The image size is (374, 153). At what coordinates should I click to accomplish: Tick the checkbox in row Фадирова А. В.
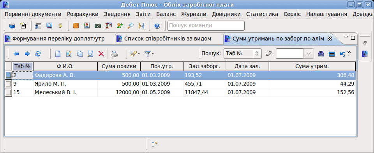[x=8, y=76]
